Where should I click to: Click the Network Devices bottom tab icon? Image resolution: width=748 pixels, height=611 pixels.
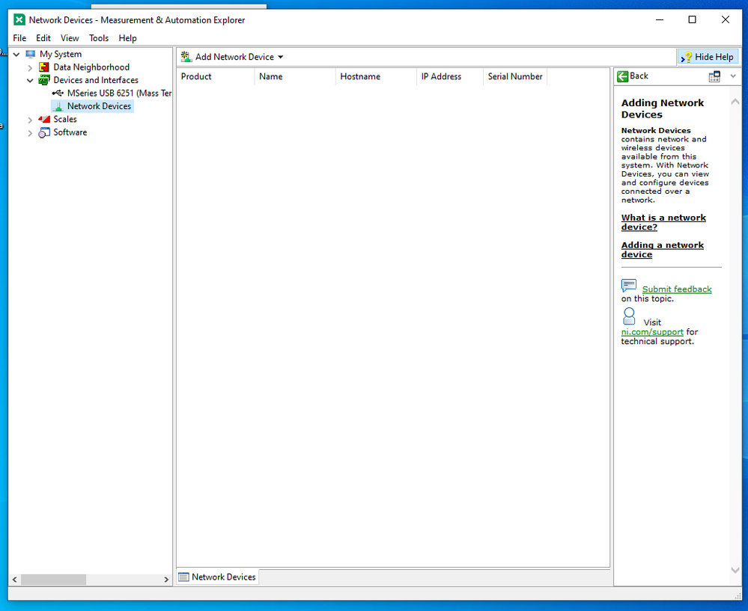click(x=183, y=577)
